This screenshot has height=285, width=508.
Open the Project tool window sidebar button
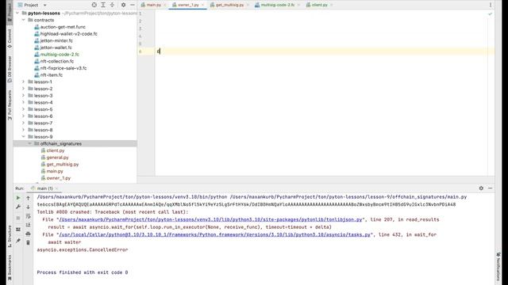tap(10, 12)
